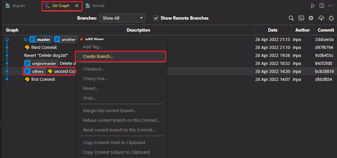The image size is (337, 158).
Task: Switch to the lion.txt tab
Action: 95,6
